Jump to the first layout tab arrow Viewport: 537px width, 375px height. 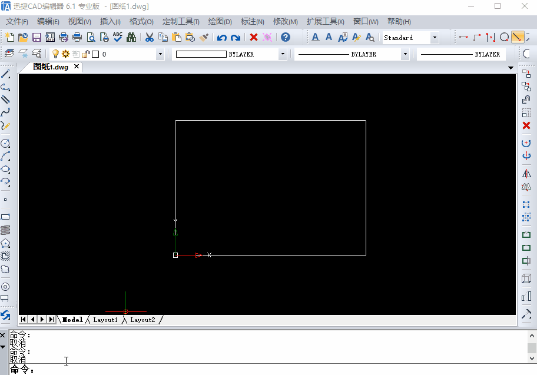[24, 319]
